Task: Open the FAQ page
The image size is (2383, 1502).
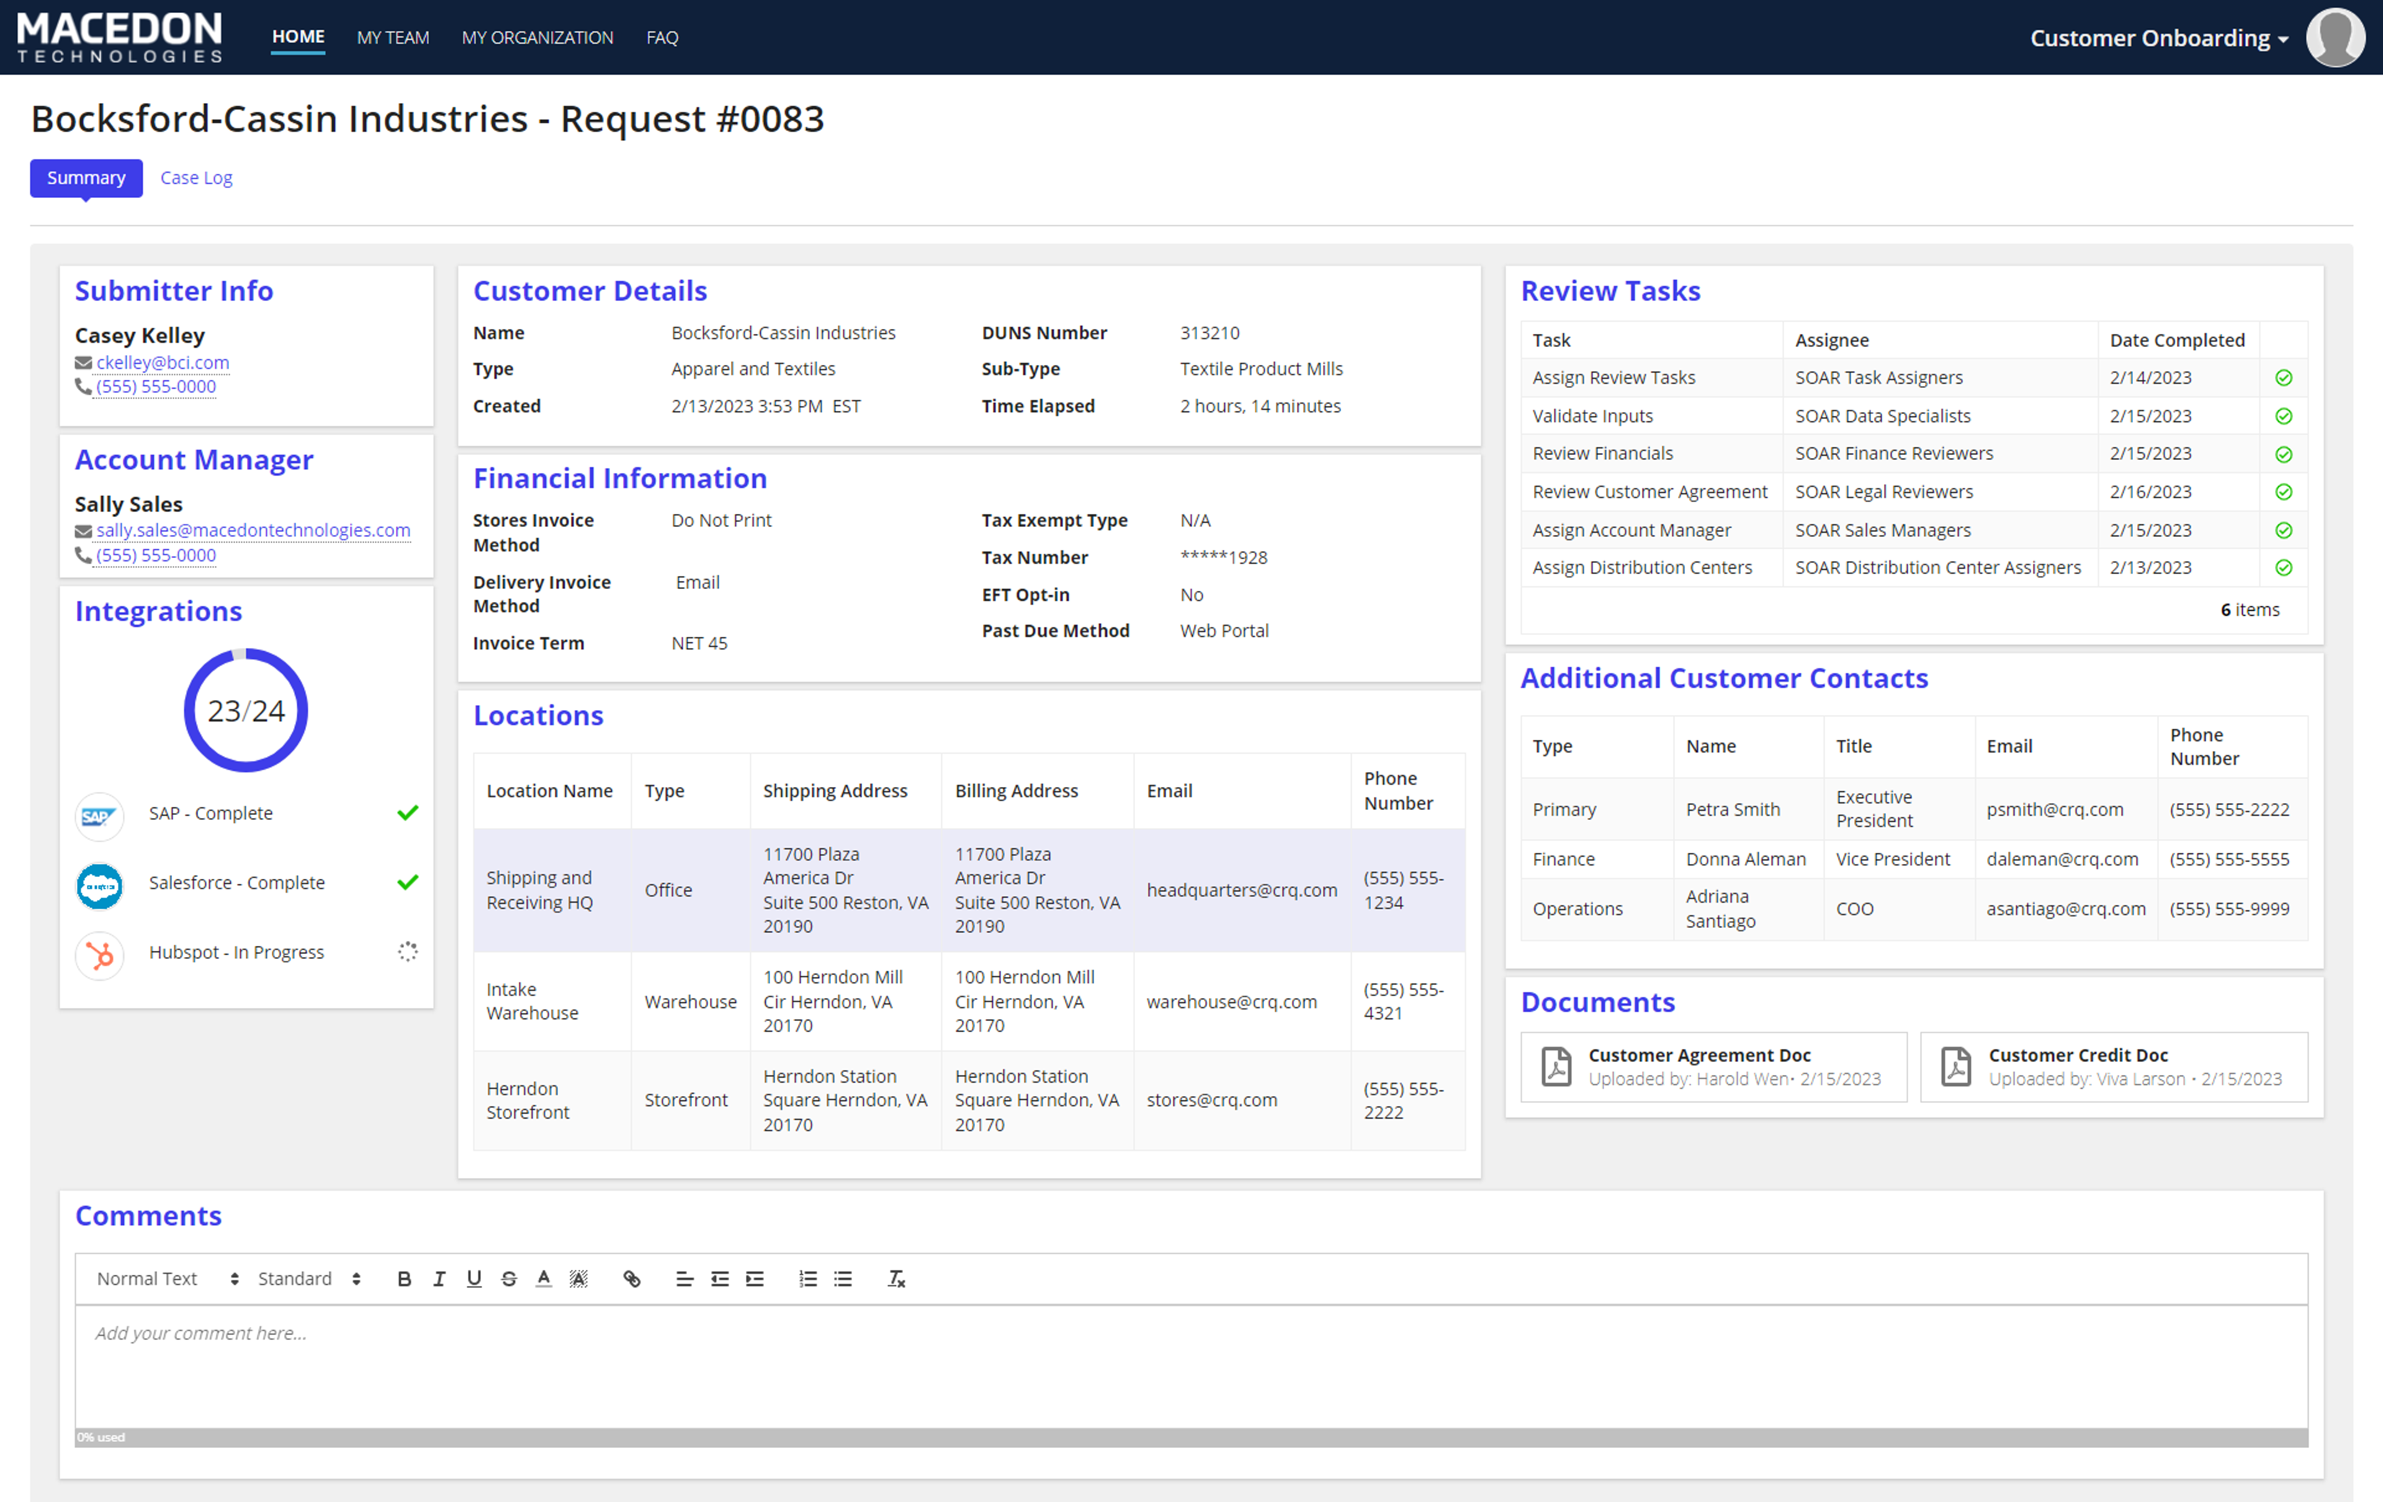Action: 662,38
